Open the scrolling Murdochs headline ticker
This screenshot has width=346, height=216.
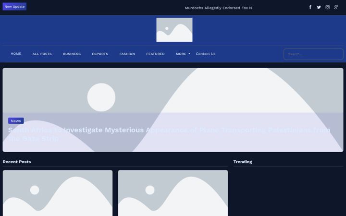[x=218, y=8]
